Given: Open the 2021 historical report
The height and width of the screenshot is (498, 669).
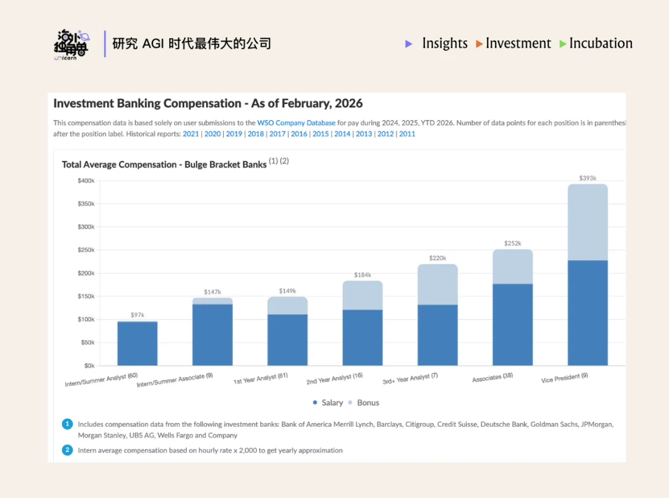Looking at the screenshot, I should pos(191,134).
